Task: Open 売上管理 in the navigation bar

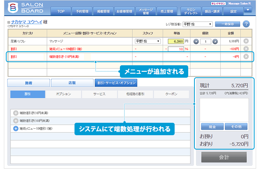Action: pos(167,11)
